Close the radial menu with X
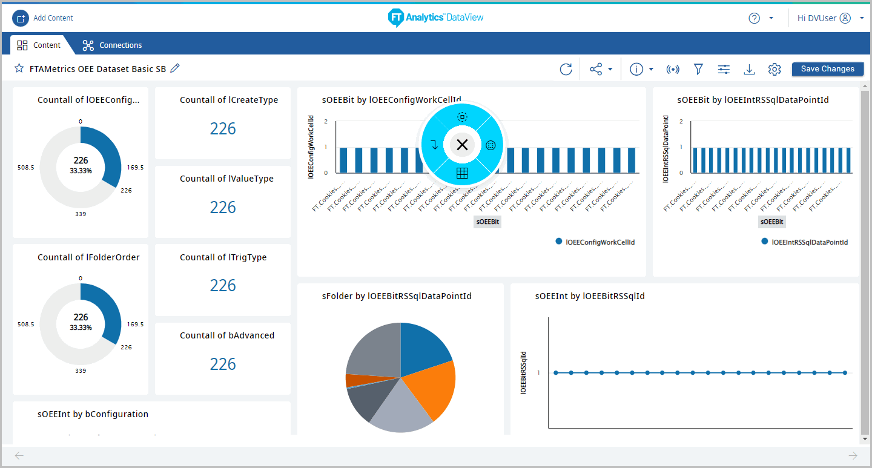Image resolution: width=872 pixels, height=468 pixels. coord(462,145)
